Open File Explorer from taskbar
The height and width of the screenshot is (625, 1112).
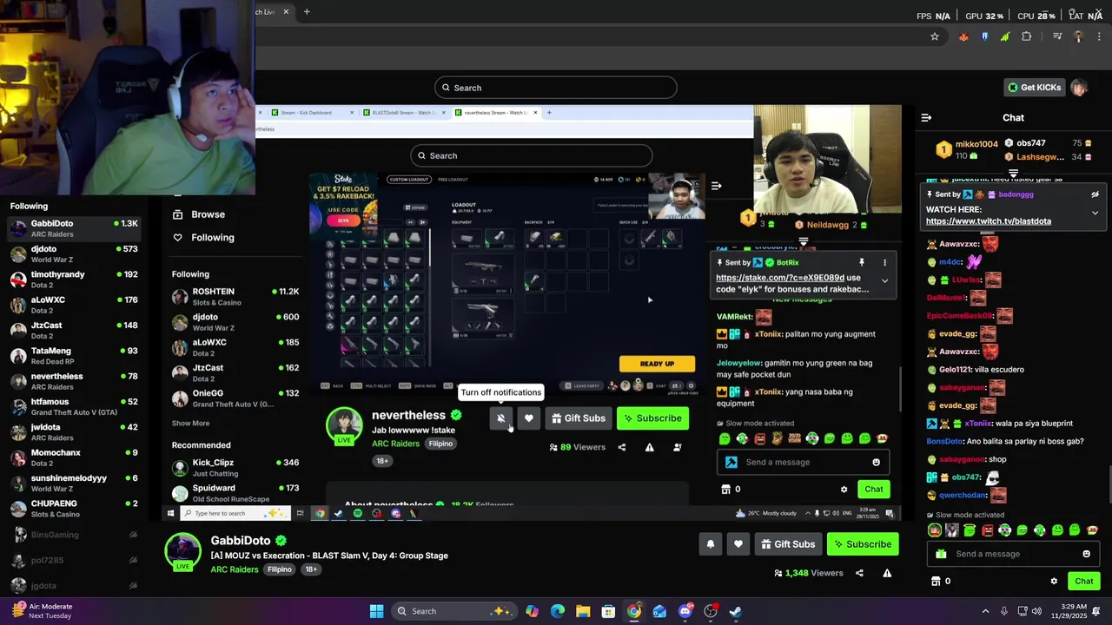[583, 611]
